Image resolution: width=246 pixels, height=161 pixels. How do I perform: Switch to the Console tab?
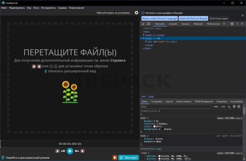[173, 24]
